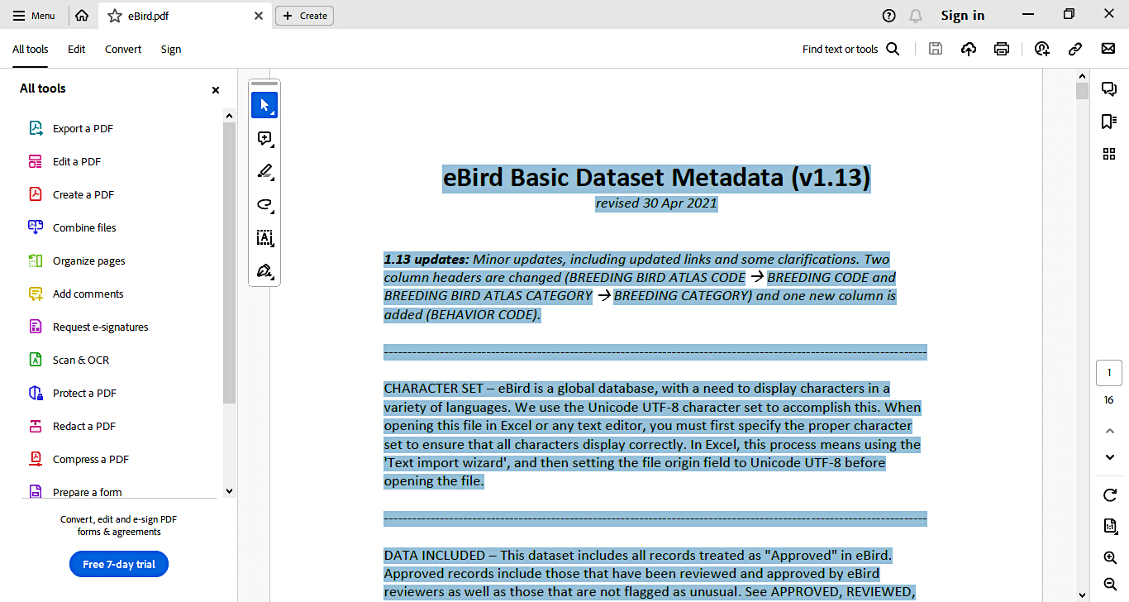1129x602 pixels.
Task: Select the Add text box tool
Action: (264, 237)
